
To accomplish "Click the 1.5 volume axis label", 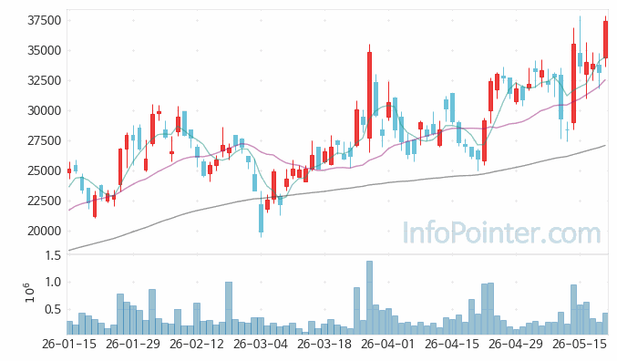I will coord(53,256).
